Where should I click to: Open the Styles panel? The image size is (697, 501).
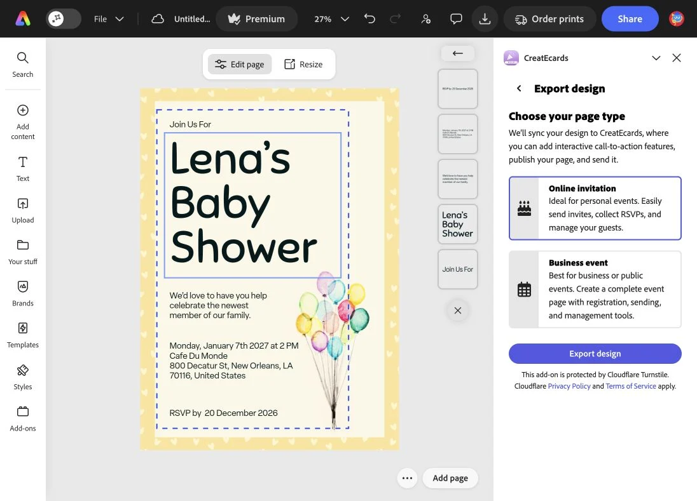(23, 377)
